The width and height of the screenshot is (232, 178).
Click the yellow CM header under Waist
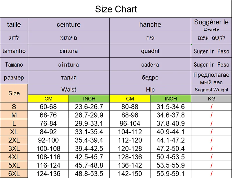[x=48, y=99]
